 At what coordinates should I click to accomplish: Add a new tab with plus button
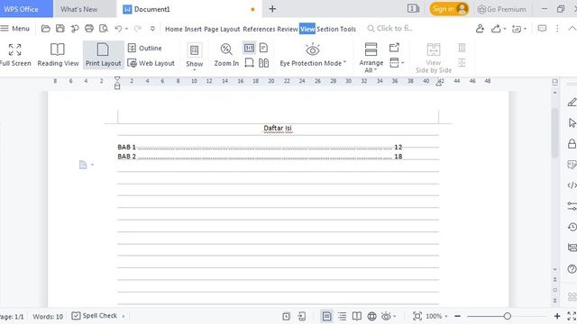pyautogui.click(x=272, y=9)
